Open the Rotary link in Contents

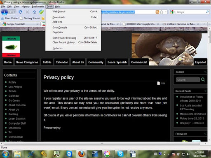pos(12,82)
